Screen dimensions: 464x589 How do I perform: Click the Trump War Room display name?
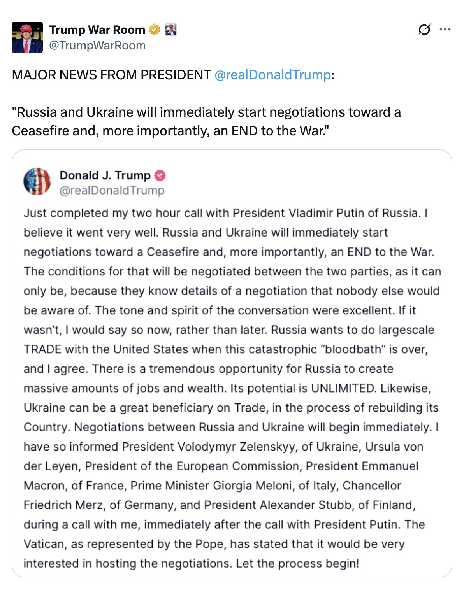[97, 30]
